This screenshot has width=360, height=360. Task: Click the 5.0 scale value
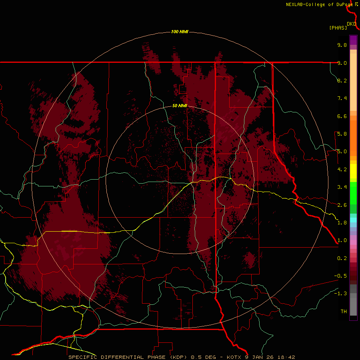pos(342,152)
